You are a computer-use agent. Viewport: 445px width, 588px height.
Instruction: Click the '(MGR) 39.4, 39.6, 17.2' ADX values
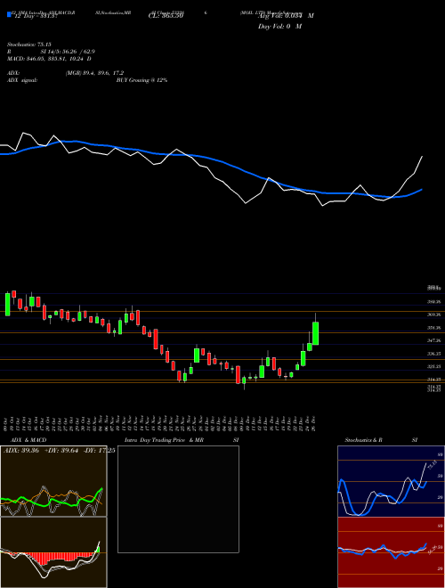point(94,73)
